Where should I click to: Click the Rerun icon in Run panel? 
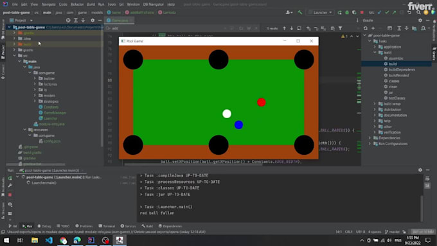(10, 178)
